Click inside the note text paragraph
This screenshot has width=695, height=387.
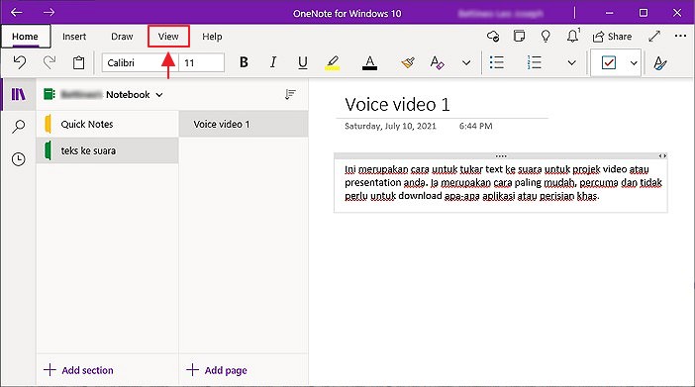pos(503,183)
